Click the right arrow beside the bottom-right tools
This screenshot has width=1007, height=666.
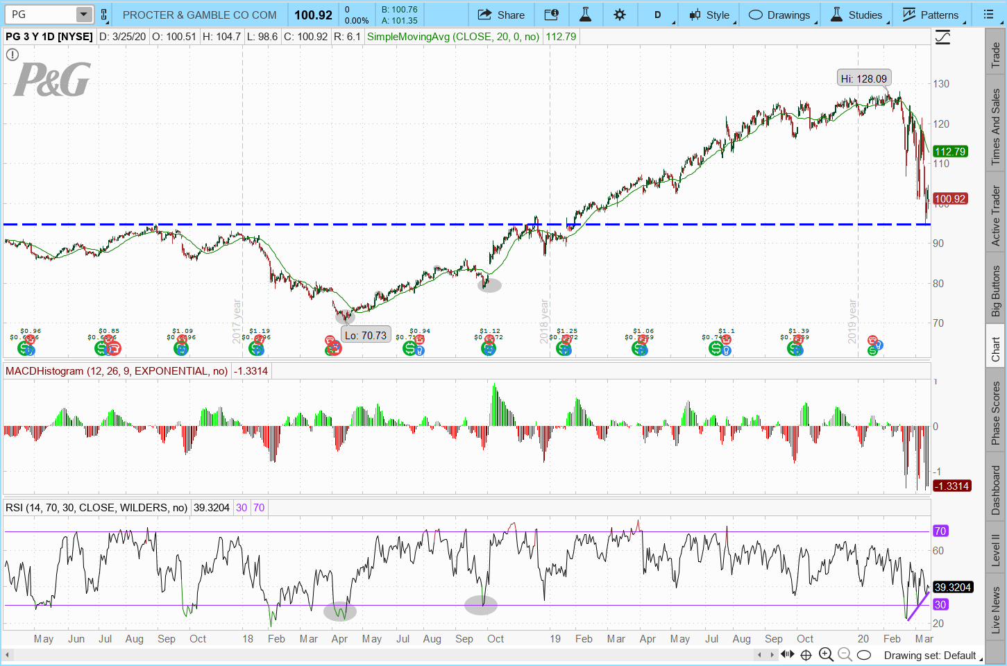tap(772, 655)
